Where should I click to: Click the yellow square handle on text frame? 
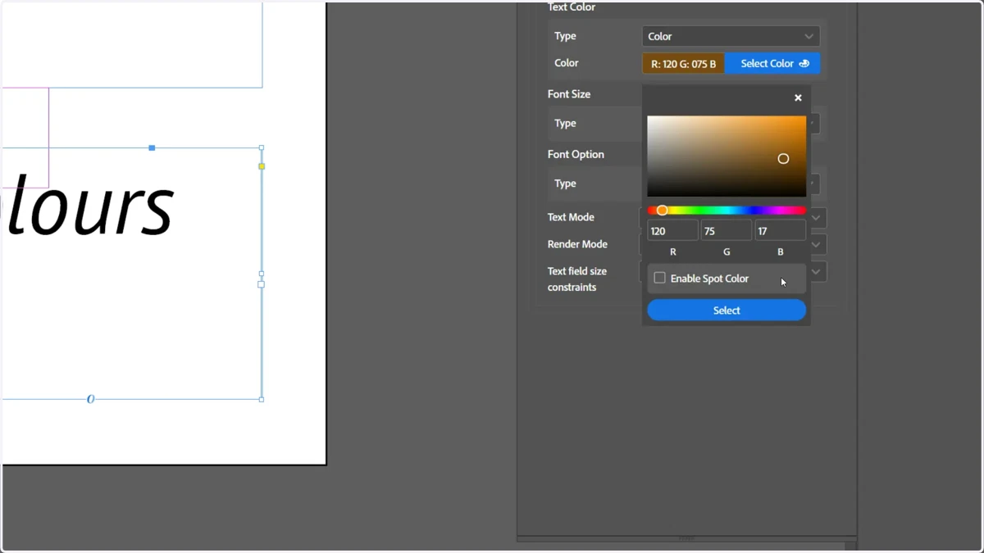click(x=262, y=166)
